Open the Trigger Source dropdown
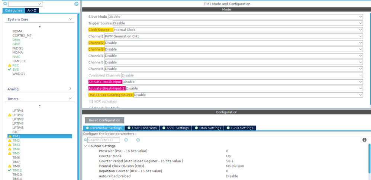Viewport: 371px width, 180px height. (x=238, y=23)
